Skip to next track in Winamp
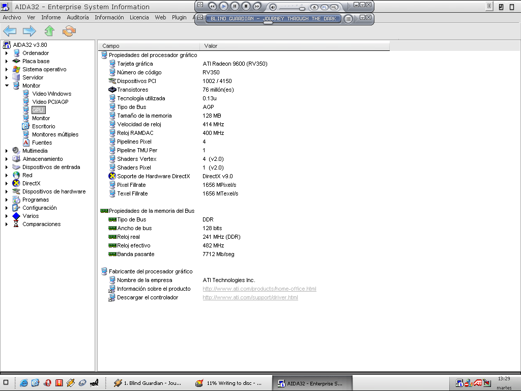Viewport: 521px width, 391px height. (x=257, y=6)
